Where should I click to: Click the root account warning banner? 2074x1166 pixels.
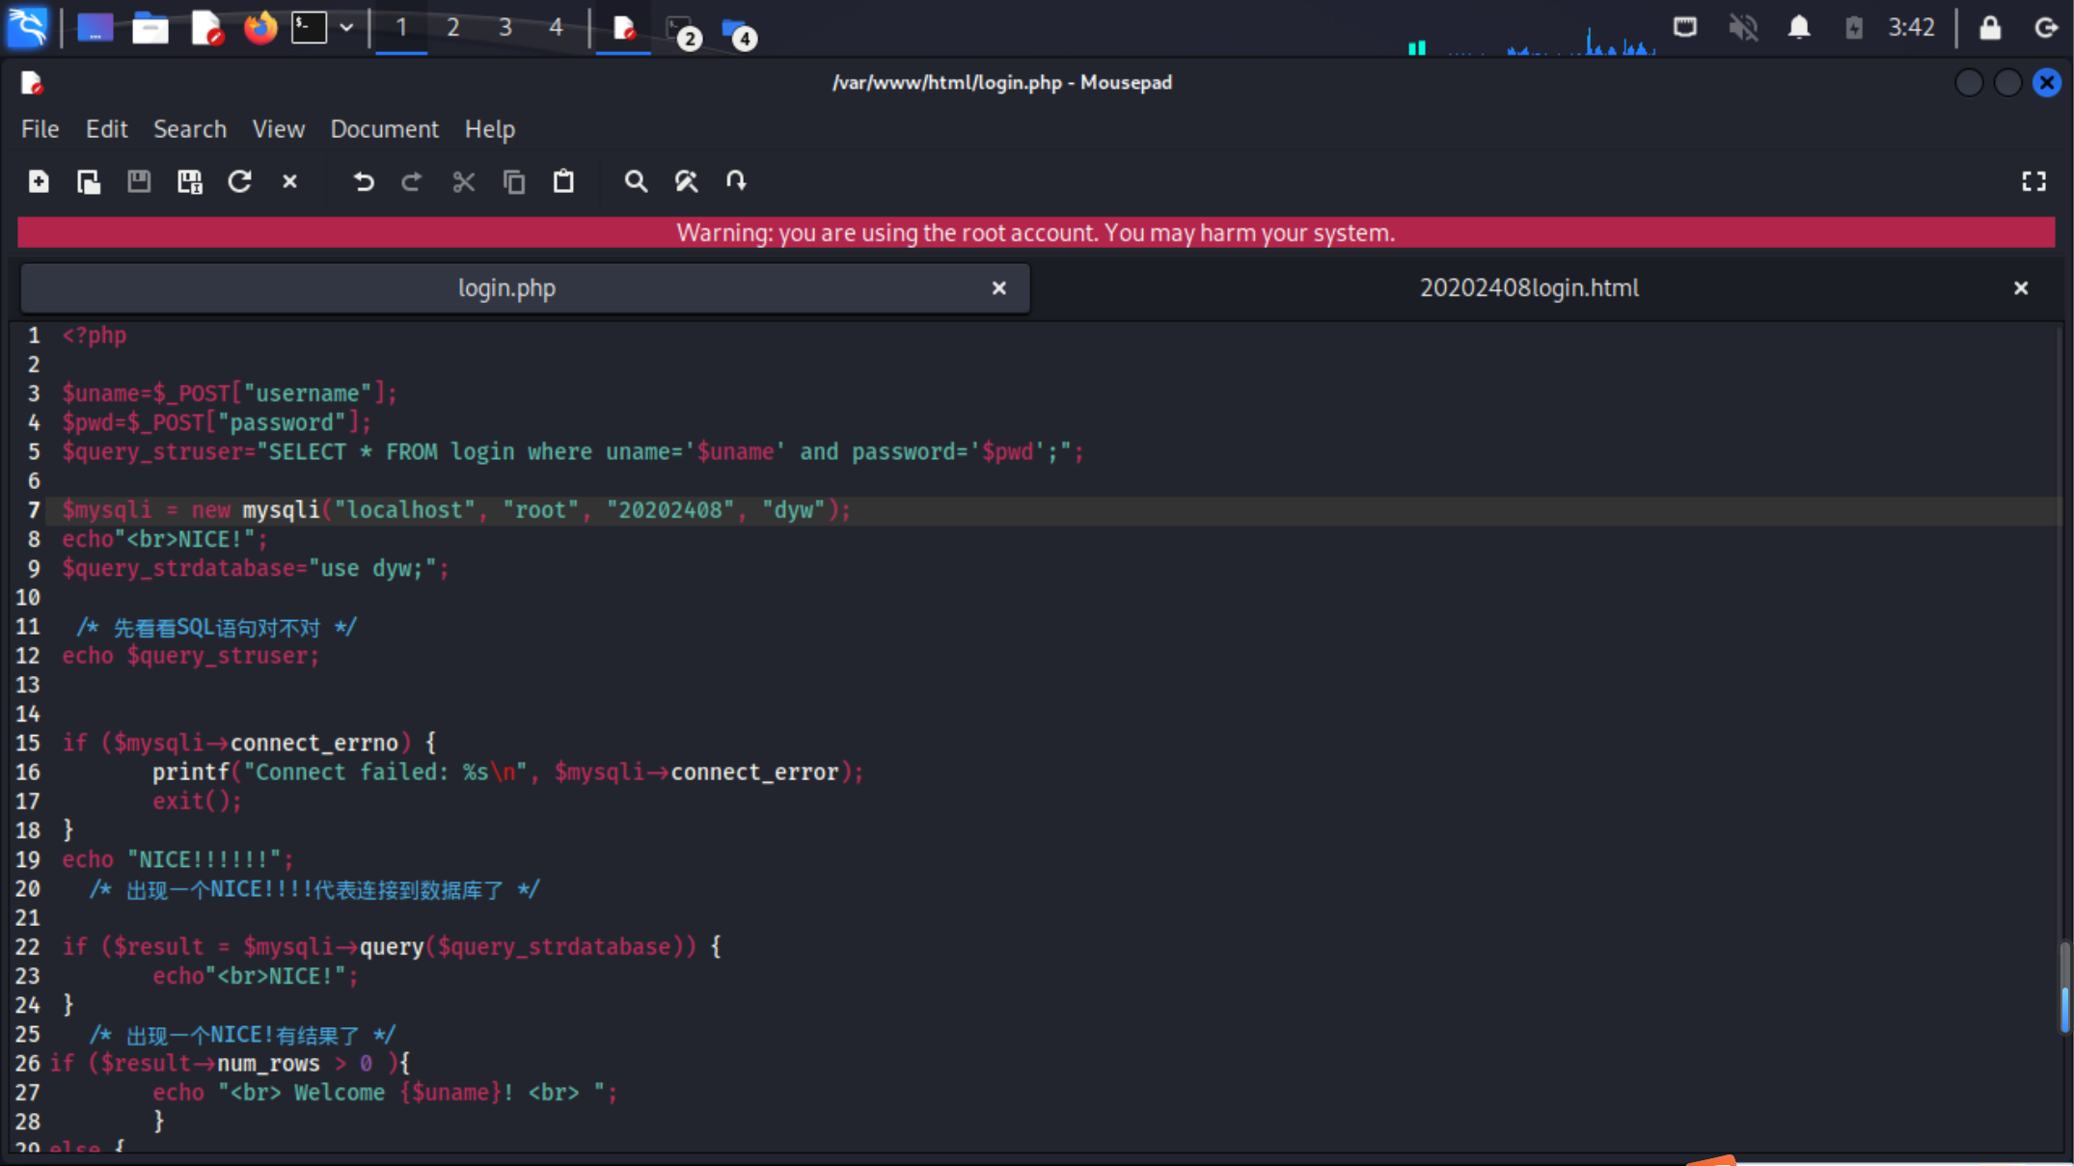pyautogui.click(x=1036, y=232)
